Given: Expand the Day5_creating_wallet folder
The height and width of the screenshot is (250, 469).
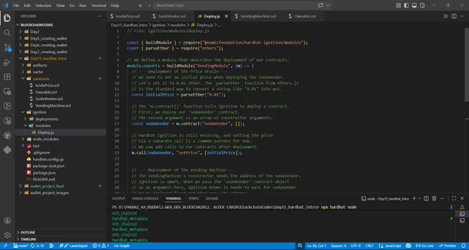Looking at the screenshot, I should point(48,39).
